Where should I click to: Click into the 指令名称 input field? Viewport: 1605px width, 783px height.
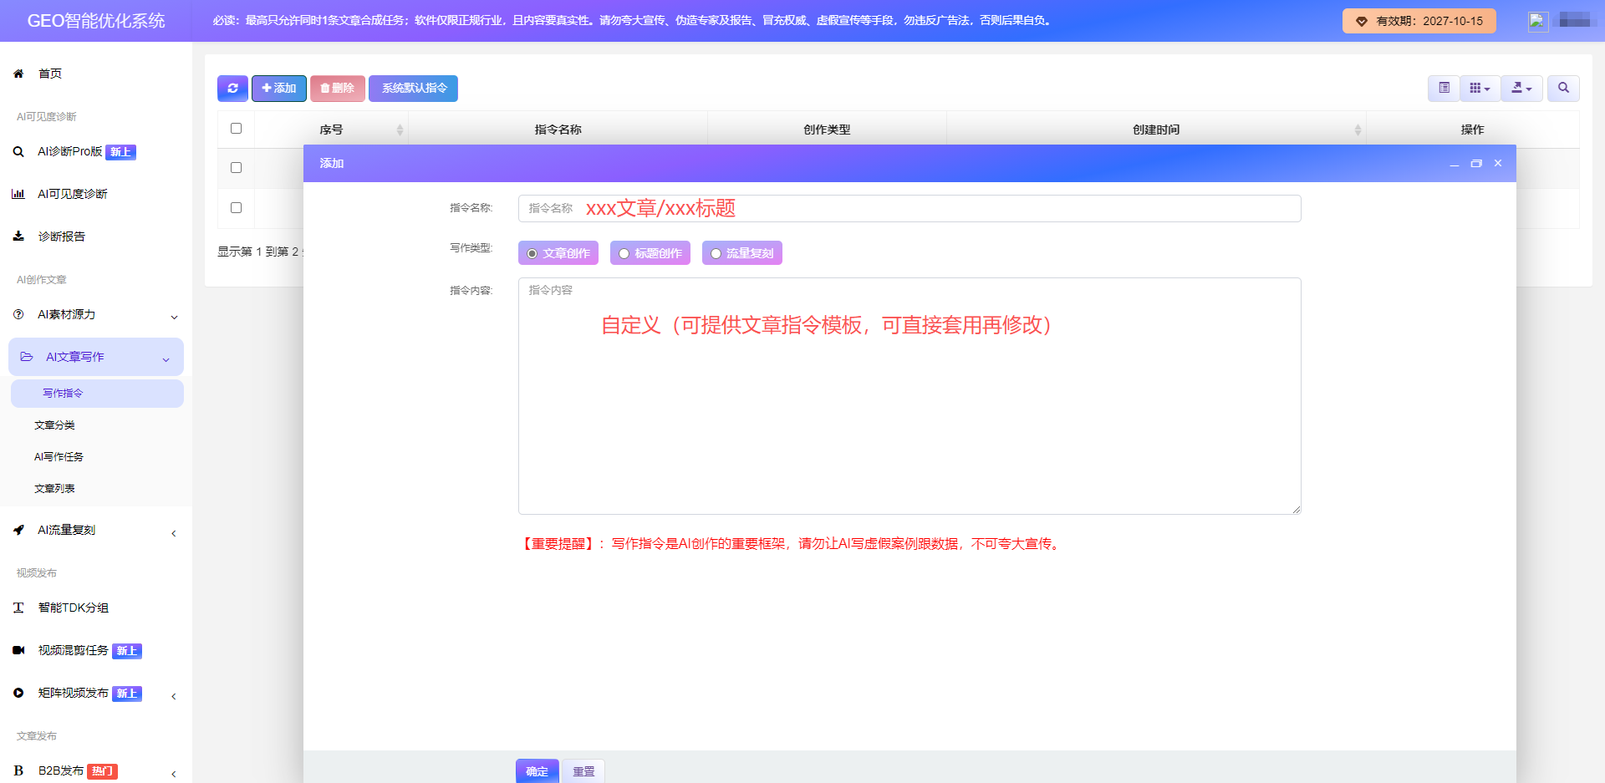(x=909, y=209)
